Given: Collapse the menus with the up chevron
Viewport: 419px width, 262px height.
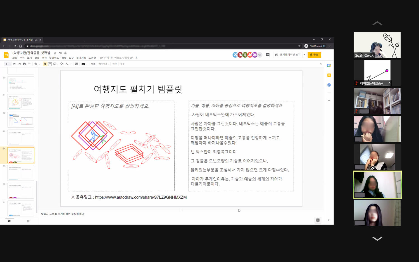Looking at the screenshot, I should [321, 64].
